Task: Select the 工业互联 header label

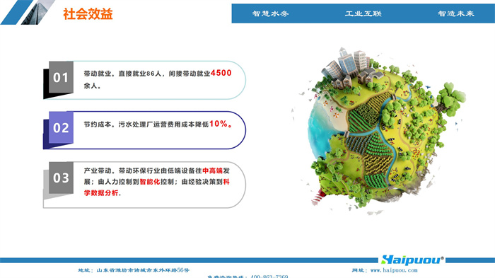Action: pyautogui.click(x=363, y=13)
